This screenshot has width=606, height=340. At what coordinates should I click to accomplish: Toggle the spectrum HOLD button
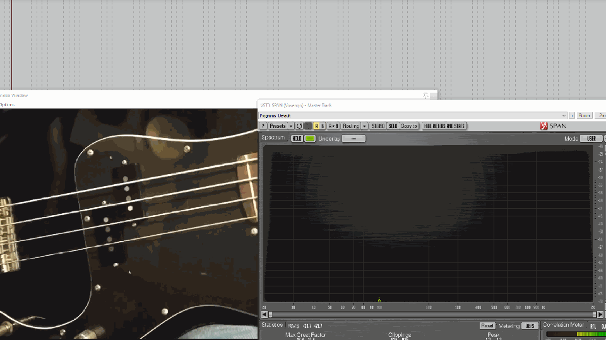coord(297,139)
